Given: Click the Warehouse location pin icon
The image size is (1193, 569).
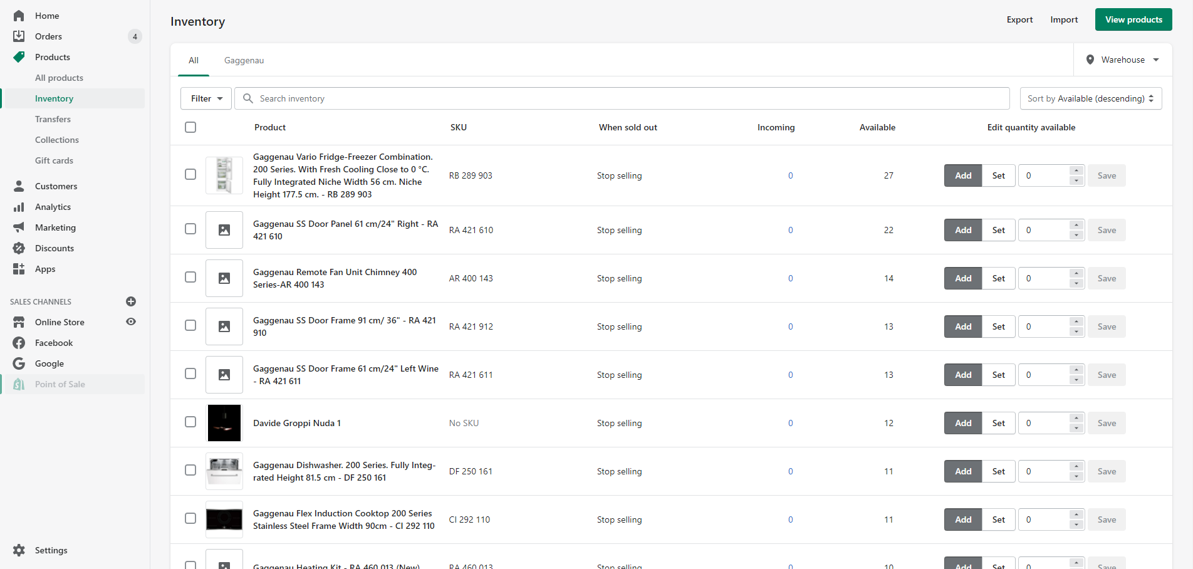Looking at the screenshot, I should point(1090,60).
